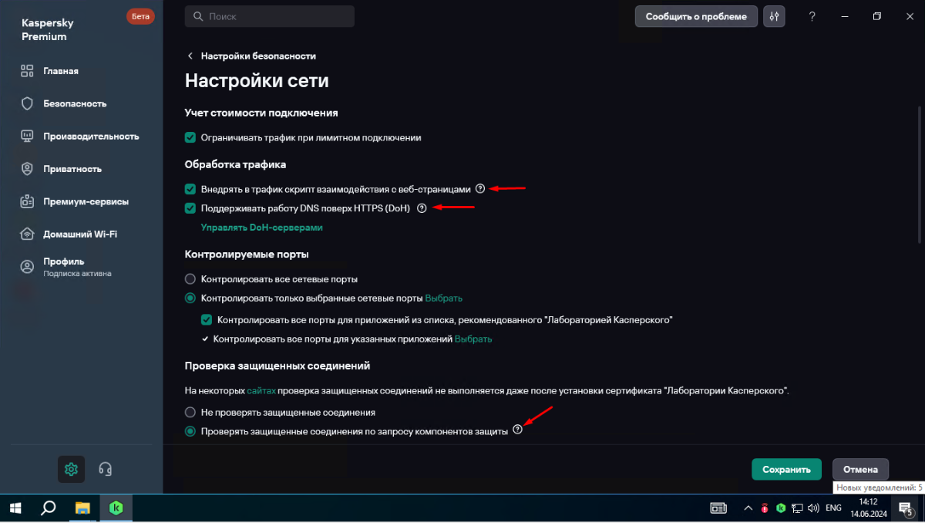Click the support headset icon
Screen dimensions: 925x523
pyautogui.click(x=106, y=469)
